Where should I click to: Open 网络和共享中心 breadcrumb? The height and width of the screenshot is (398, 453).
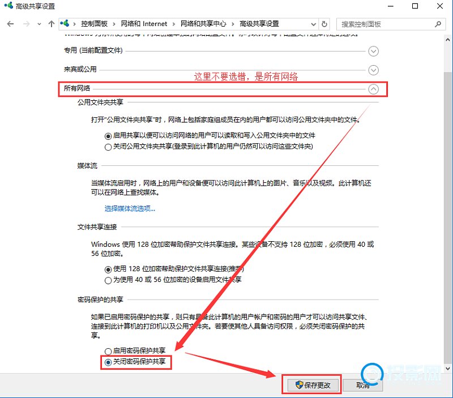(x=203, y=24)
